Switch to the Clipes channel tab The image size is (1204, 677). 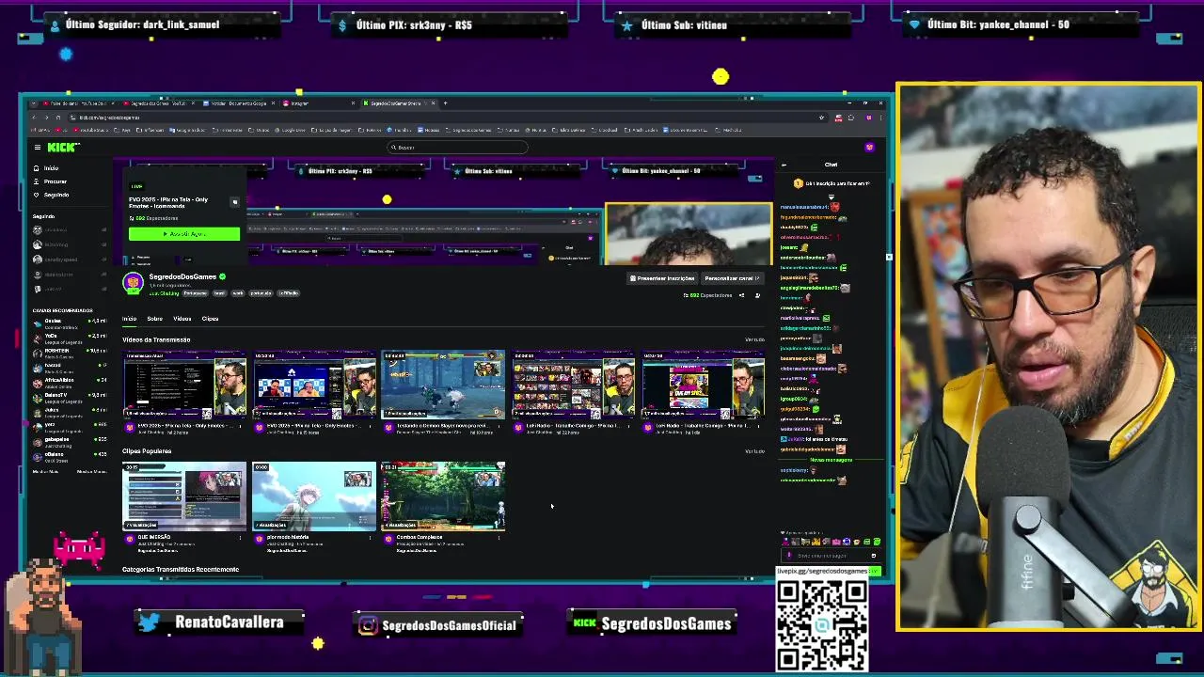pyautogui.click(x=210, y=319)
